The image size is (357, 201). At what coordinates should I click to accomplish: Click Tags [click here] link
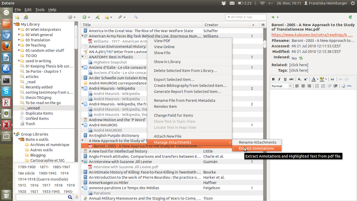[299, 70]
